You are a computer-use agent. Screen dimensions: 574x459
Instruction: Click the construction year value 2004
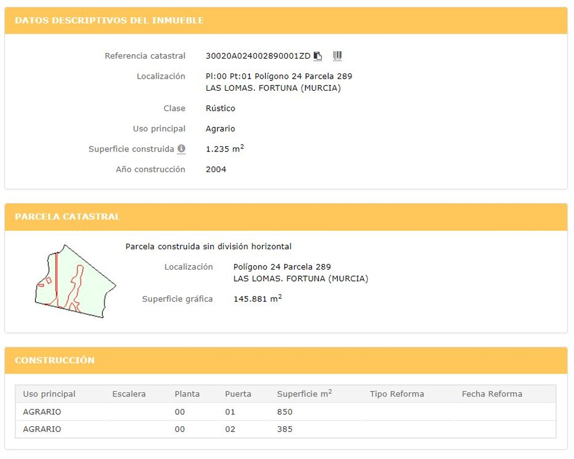coord(216,169)
